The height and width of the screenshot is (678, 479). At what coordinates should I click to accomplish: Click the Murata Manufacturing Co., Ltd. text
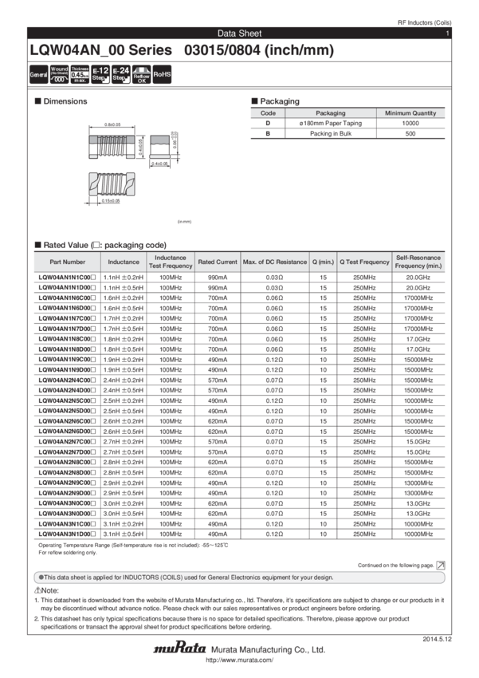point(269,649)
